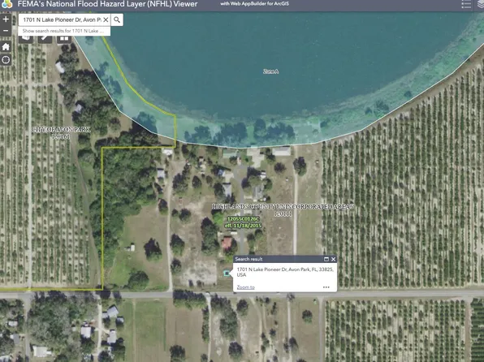Click the 'Zone A' flood zone label
The height and width of the screenshot is (362, 484).
pos(270,71)
